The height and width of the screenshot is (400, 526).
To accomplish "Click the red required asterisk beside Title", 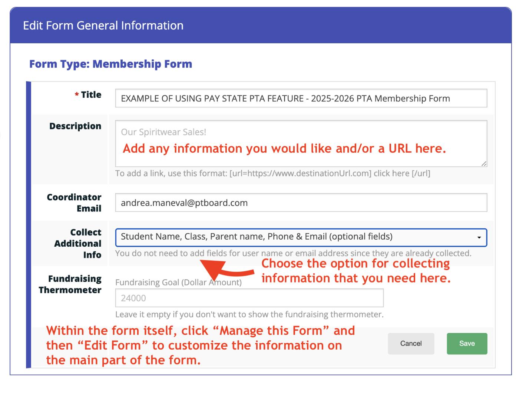I will tap(77, 95).
